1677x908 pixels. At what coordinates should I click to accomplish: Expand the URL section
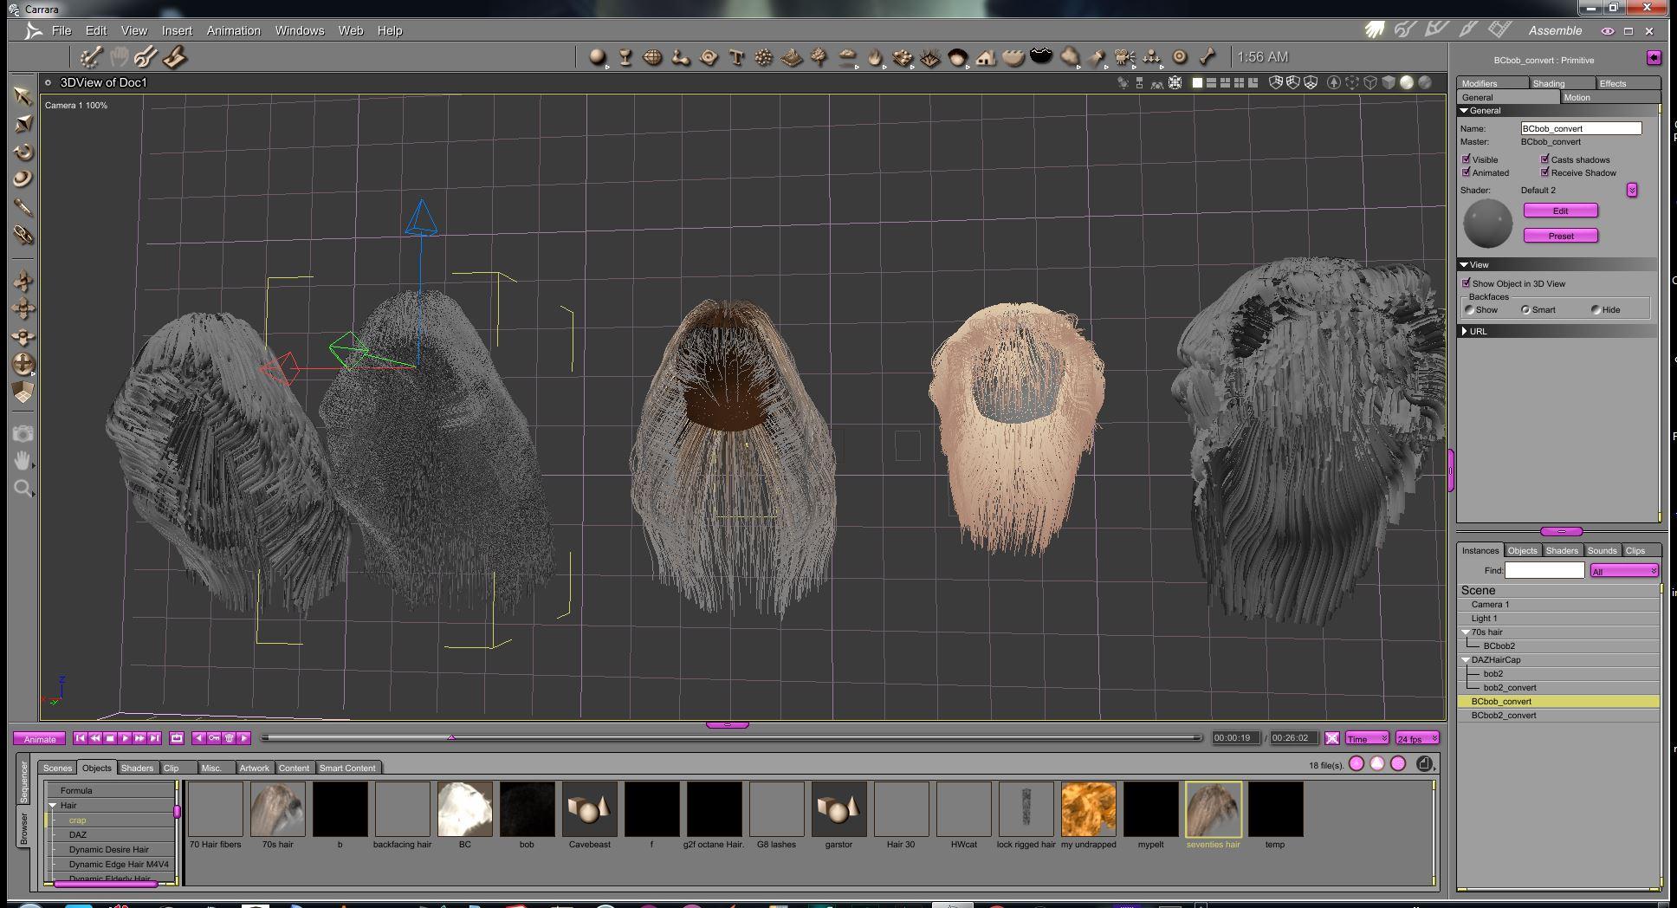(x=1464, y=331)
